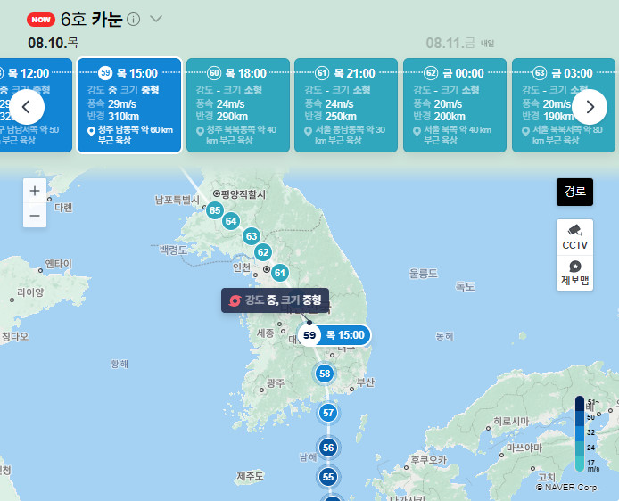Click track marker 57 on the map

(328, 413)
